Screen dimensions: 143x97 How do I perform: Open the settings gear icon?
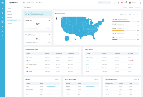point(140,3)
